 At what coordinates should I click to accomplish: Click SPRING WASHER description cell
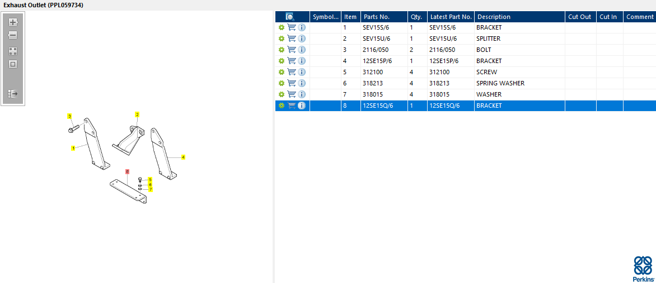[520, 83]
